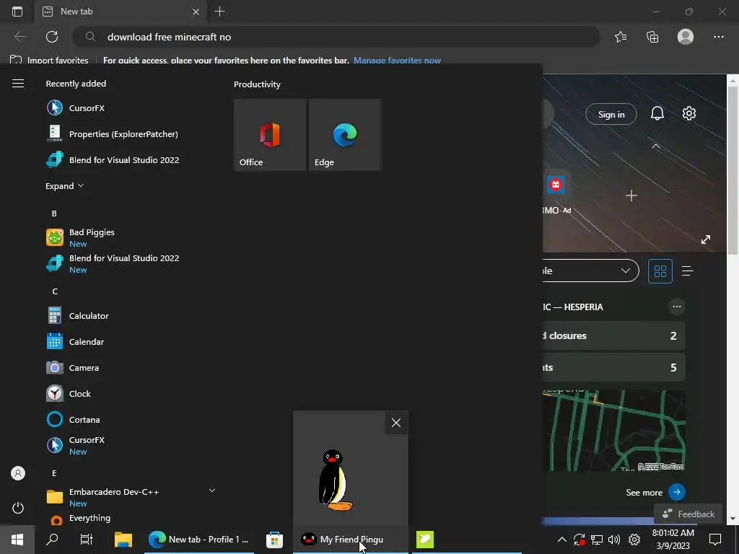Launch the Clock app
This screenshot has height=554, width=739.
pyautogui.click(x=69, y=393)
